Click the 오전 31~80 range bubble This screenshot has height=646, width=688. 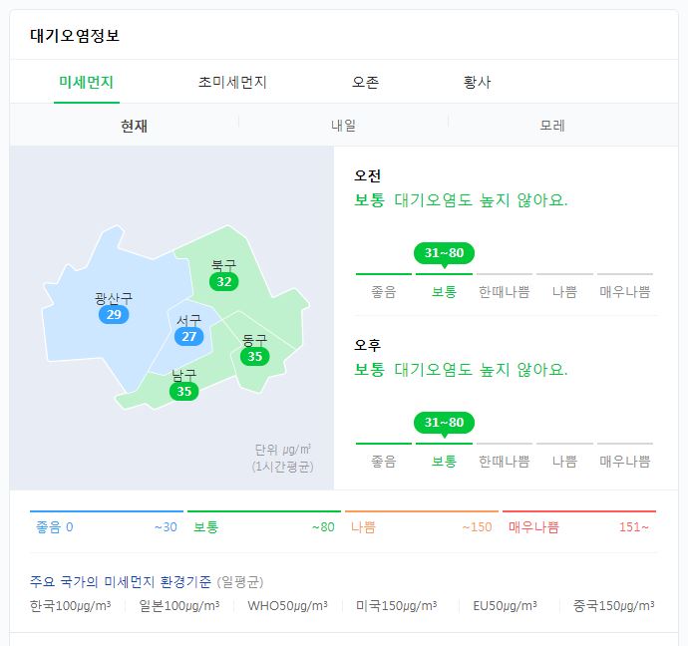click(444, 253)
